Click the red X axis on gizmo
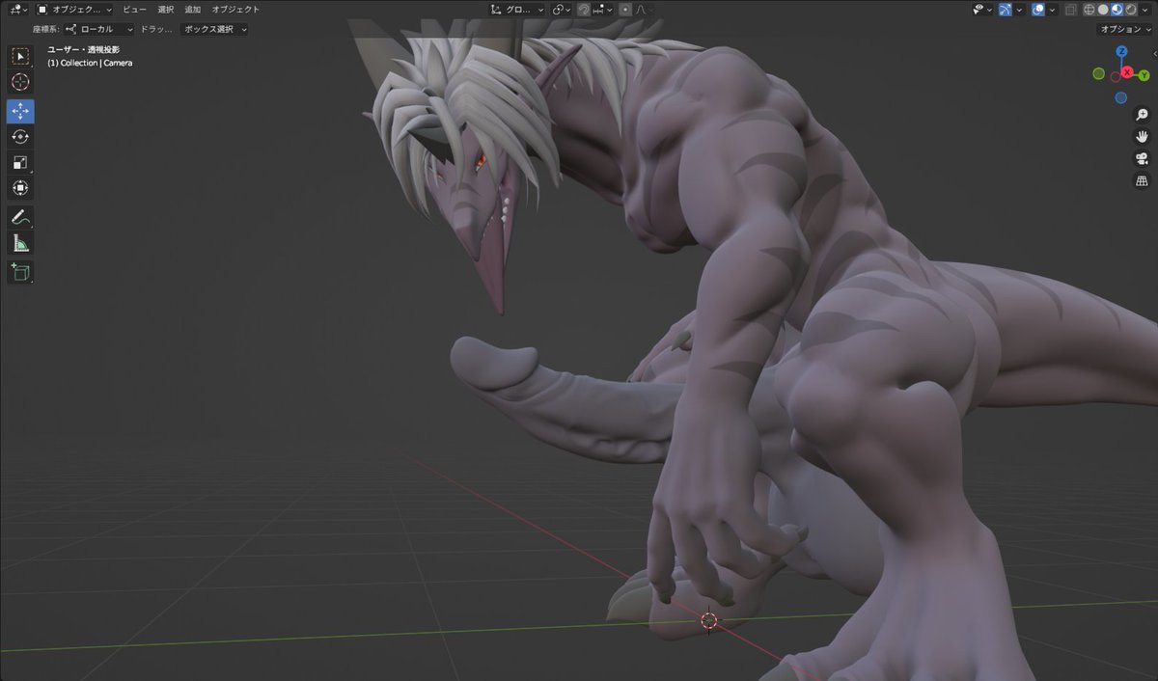Screen dimensions: 1158x681 pos(1127,73)
